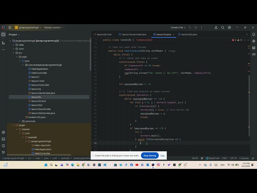
Task: Open editor tabs options menu
Action: (247, 35)
